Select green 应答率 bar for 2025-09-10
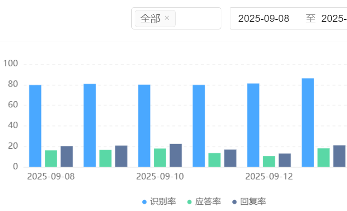The height and width of the screenshot is (211, 347). click(160, 158)
